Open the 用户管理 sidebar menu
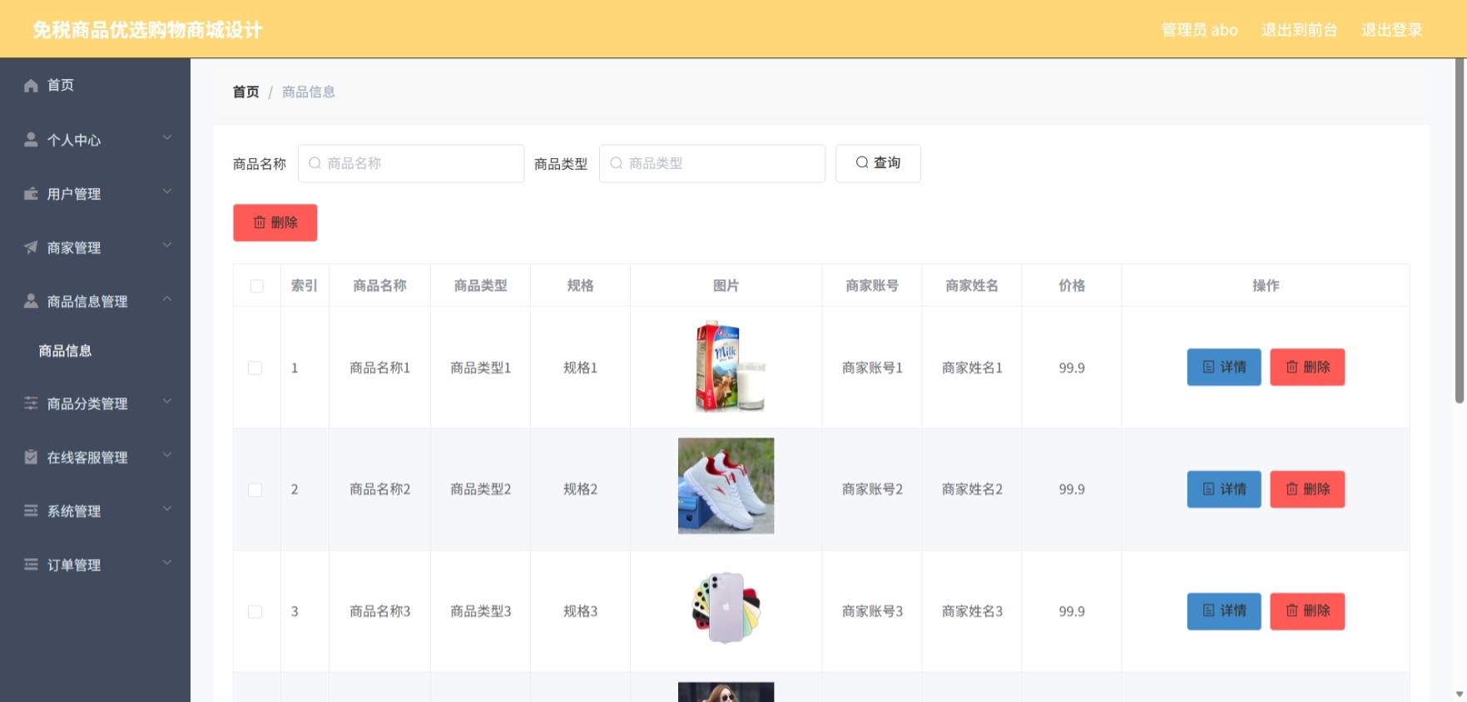The width and height of the screenshot is (1467, 702). click(x=95, y=193)
